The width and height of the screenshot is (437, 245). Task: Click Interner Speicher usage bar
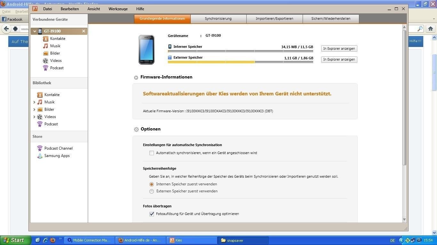(x=241, y=51)
